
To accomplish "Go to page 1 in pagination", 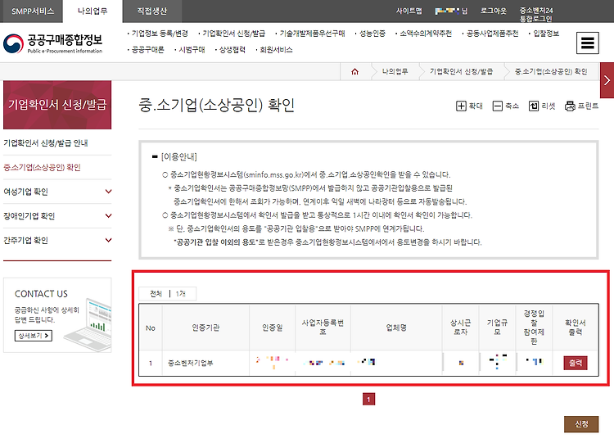I will (x=368, y=399).
